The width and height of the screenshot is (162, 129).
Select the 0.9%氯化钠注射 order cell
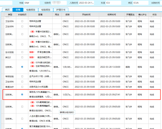(40, 67)
